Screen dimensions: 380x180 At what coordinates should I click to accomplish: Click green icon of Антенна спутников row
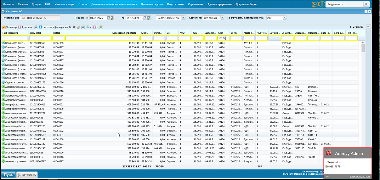pyautogui.click(x=3, y=161)
